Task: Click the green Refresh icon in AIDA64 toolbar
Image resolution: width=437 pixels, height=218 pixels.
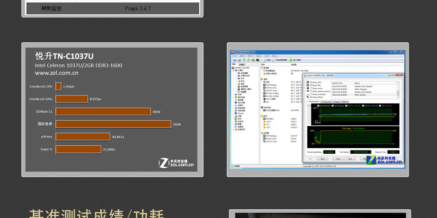Action: click(x=249, y=60)
